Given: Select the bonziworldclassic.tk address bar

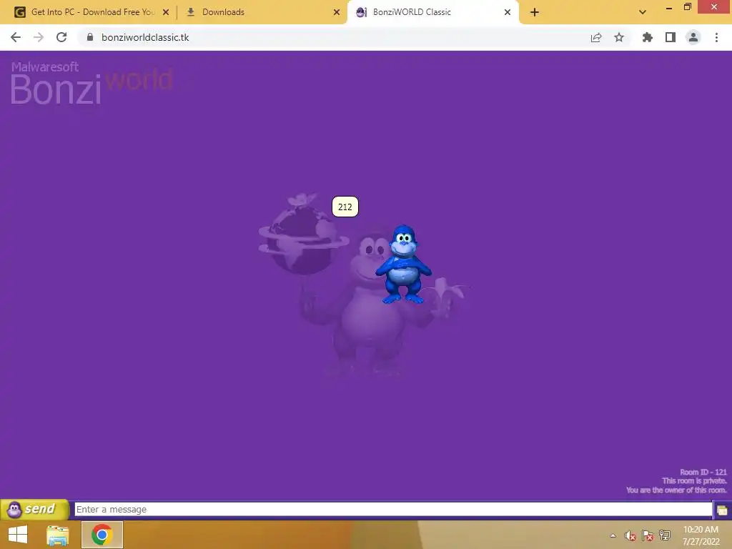Looking at the screenshot, I should [x=145, y=37].
